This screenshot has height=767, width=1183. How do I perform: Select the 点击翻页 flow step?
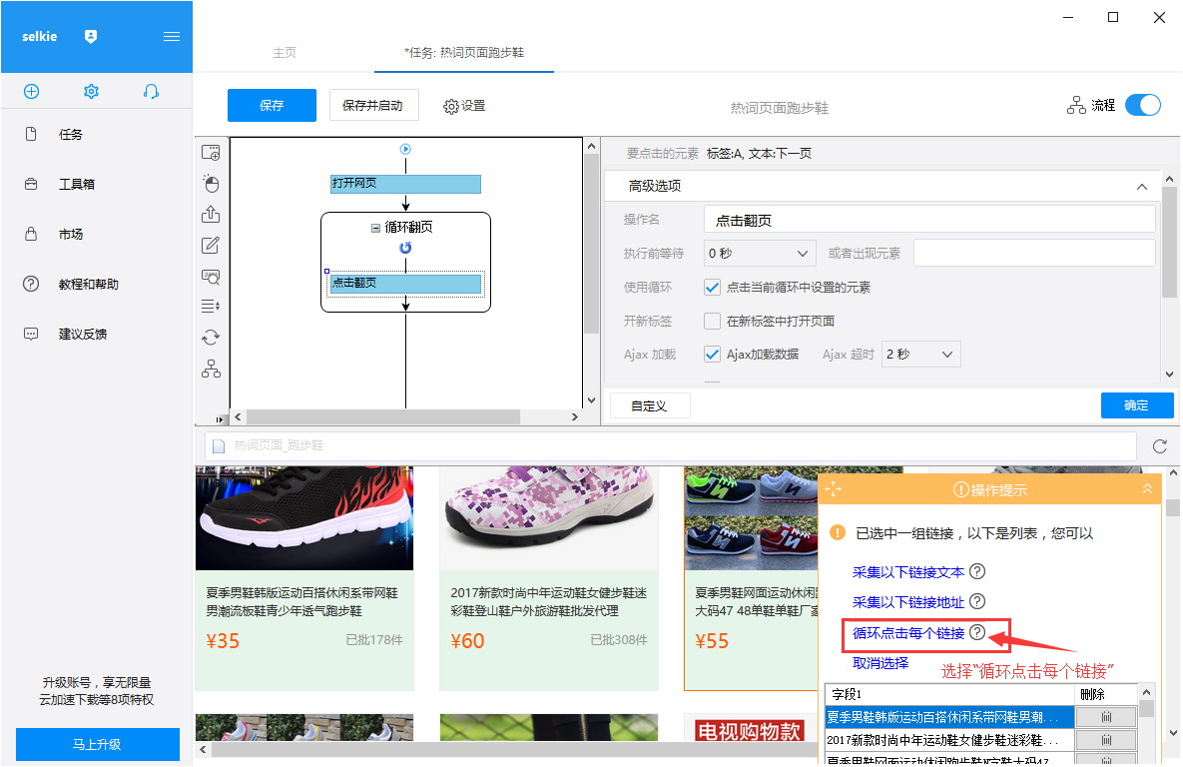point(405,283)
